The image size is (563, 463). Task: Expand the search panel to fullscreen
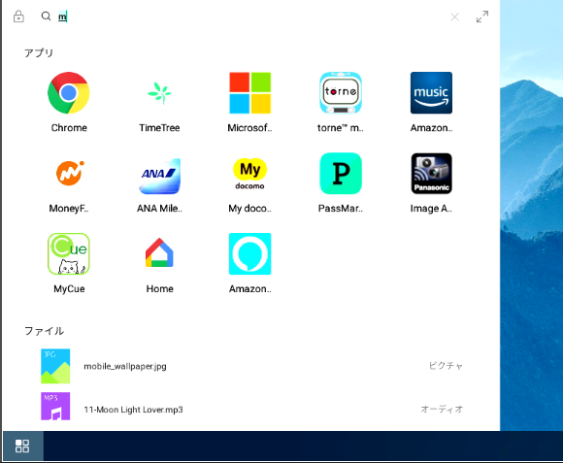pos(482,17)
